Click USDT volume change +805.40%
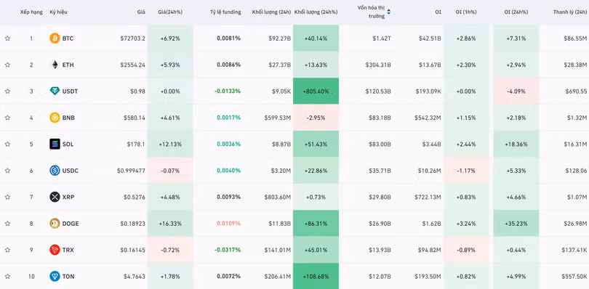The width and height of the screenshot is (589, 289). coord(316,91)
